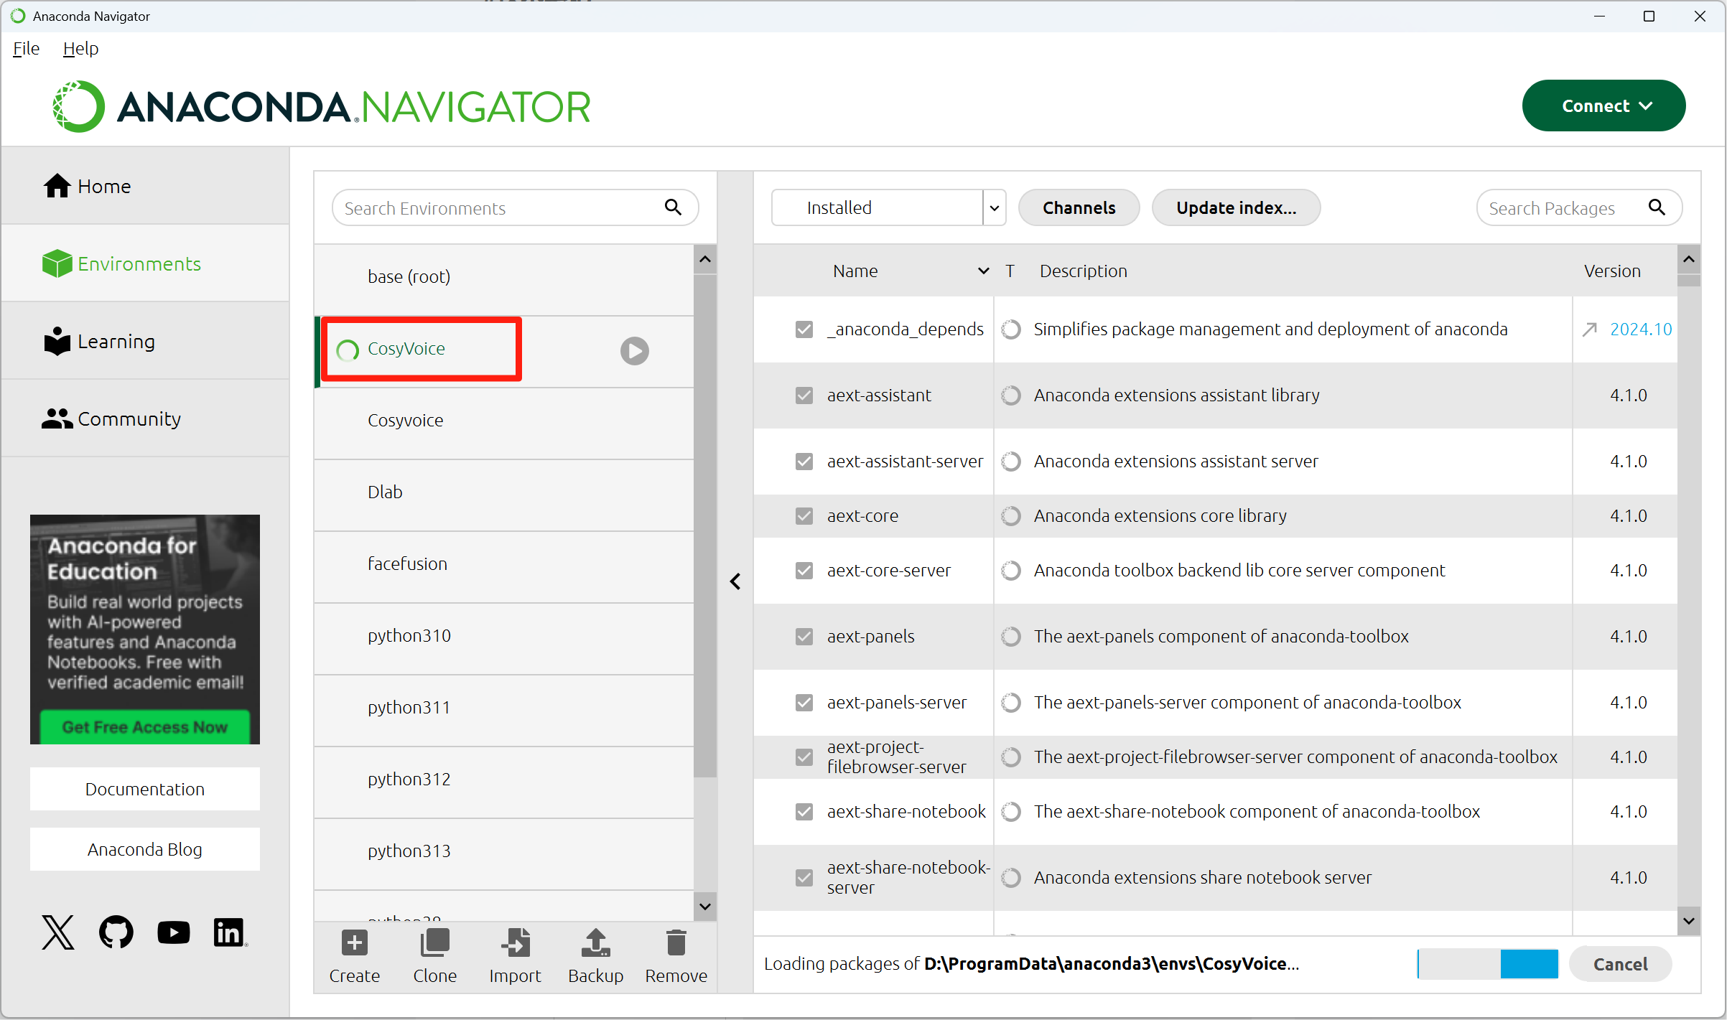Click the Update index... button
The height and width of the screenshot is (1020, 1727).
pyautogui.click(x=1235, y=208)
